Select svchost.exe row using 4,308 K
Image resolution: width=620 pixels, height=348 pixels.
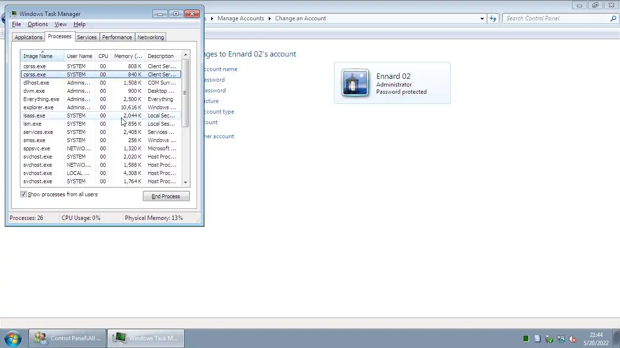pos(101,173)
